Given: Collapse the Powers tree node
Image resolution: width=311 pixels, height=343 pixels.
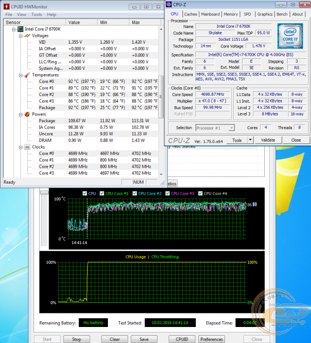Looking at the screenshot, I should coord(20,114).
